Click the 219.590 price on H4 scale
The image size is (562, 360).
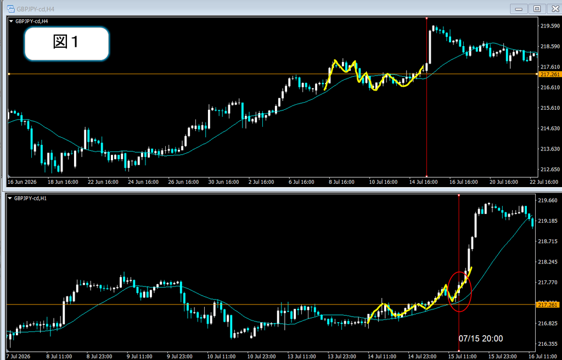click(x=549, y=26)
